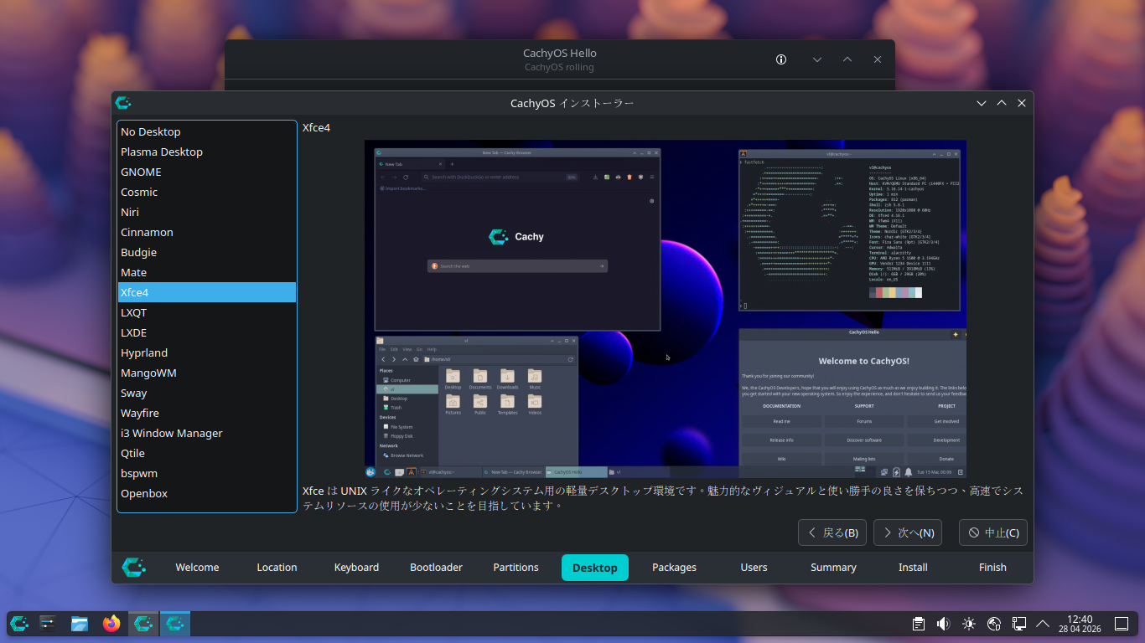Viewport: 1145px width, 643px height.
Task: Launch Firefox from the taskbar
Action: click(111, 624)
